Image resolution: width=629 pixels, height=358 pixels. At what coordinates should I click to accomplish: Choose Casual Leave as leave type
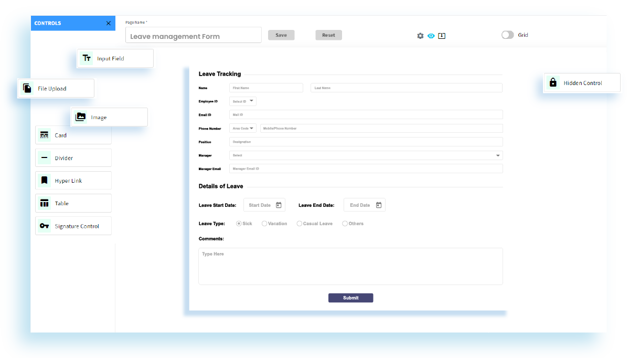tap(299, 223)
